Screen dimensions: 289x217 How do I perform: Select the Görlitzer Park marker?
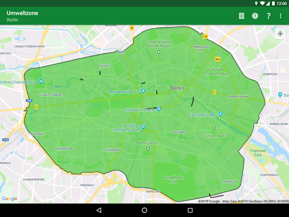(x=214, y=128)
